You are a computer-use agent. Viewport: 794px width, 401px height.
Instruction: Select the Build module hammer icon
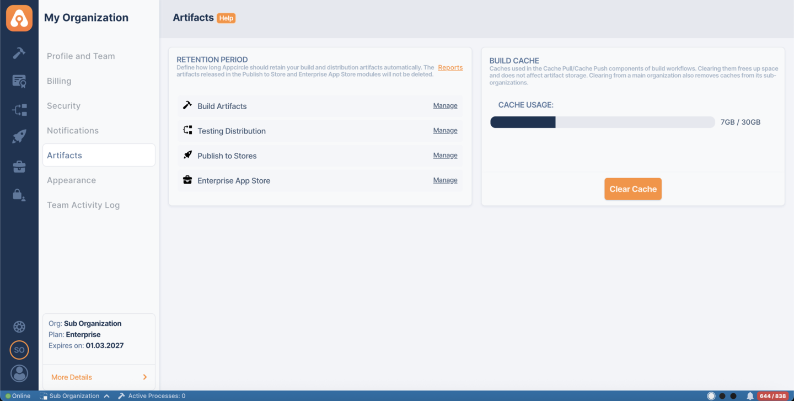tap(19, 53)
